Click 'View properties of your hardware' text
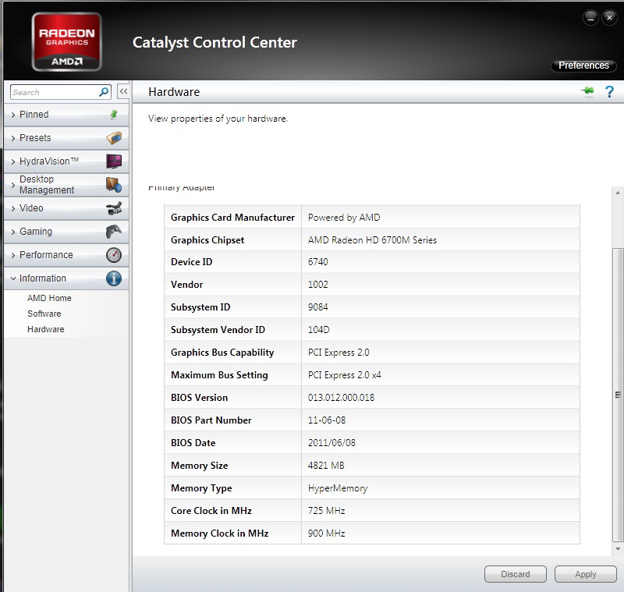624x592 pixels. [218, 119]
